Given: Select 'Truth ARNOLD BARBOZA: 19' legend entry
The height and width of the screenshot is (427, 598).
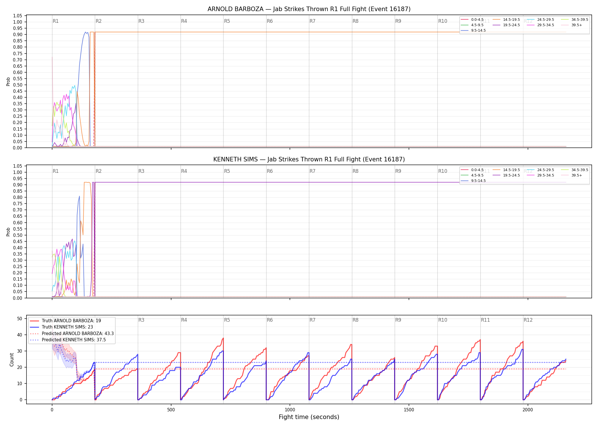Looking at the screenshot, I should 71,321.
